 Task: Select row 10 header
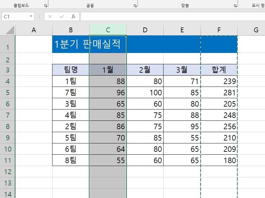[8, 149]
